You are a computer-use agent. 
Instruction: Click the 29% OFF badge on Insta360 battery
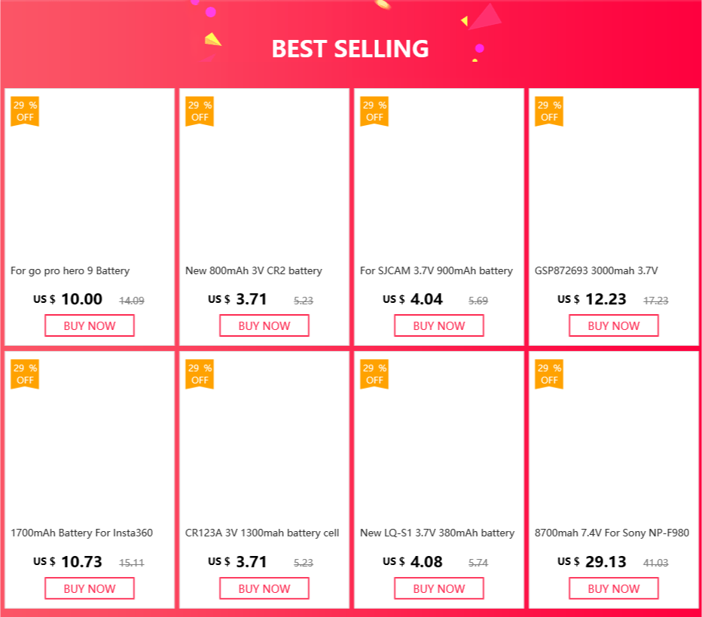25,374
